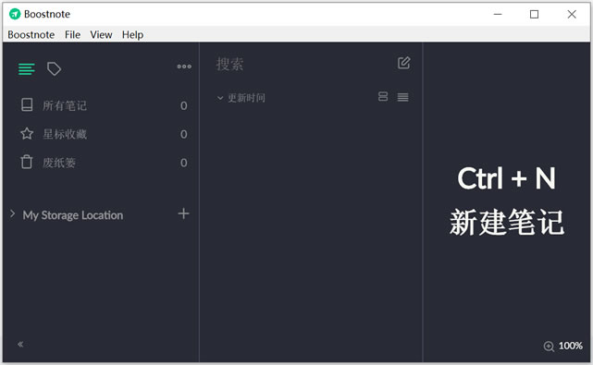
Task: Maximize the Boostnote window
Action: click(534, 15)
